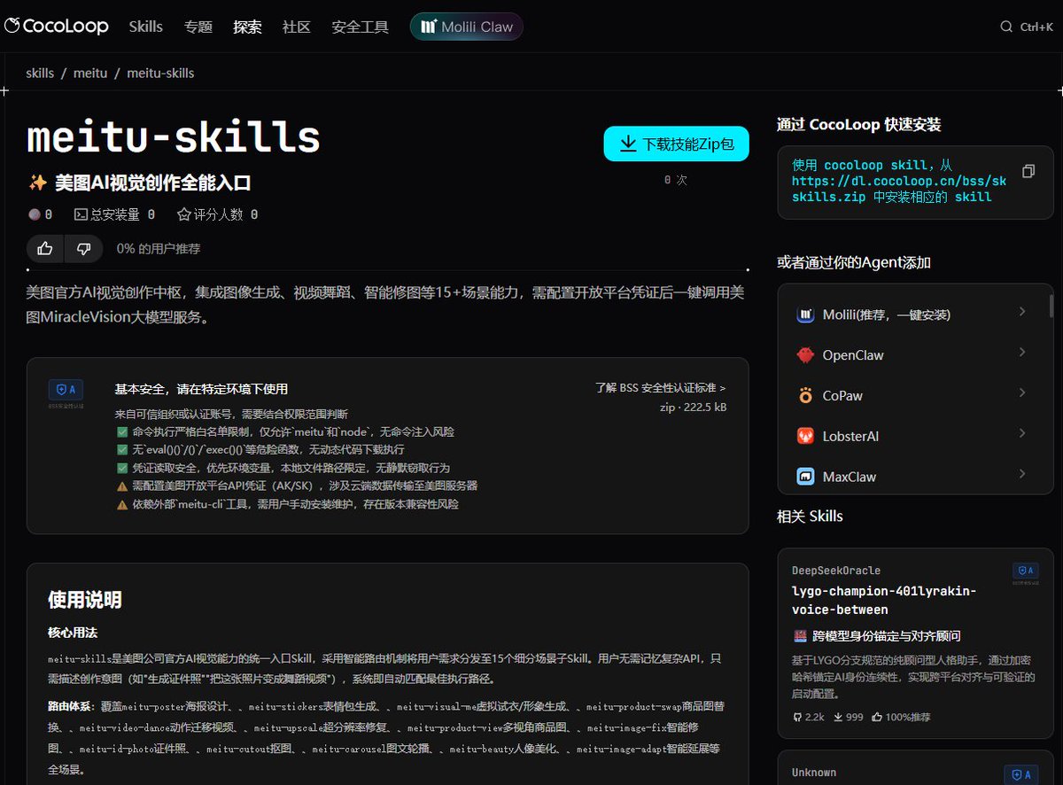Image resolution: width=1063 pixels, height=785 pixels.
Task: Open 安全工具 from the navigation bar
Action: tap(360, 27)
